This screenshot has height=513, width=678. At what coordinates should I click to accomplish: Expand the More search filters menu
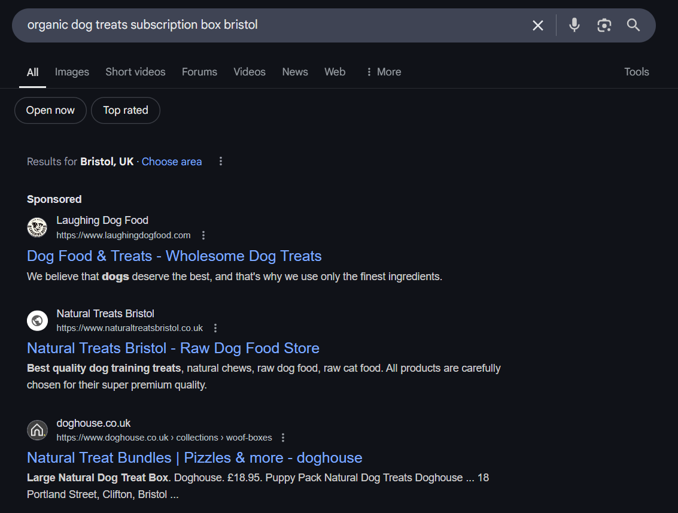point(384,72)
